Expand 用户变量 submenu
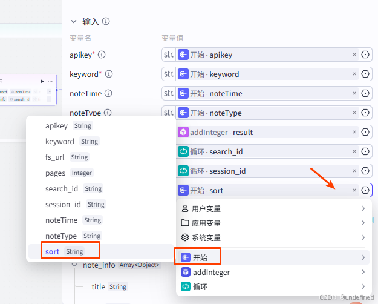Viewport: 378px width, 304px height. pyautogui.click(x=273, y=208)
